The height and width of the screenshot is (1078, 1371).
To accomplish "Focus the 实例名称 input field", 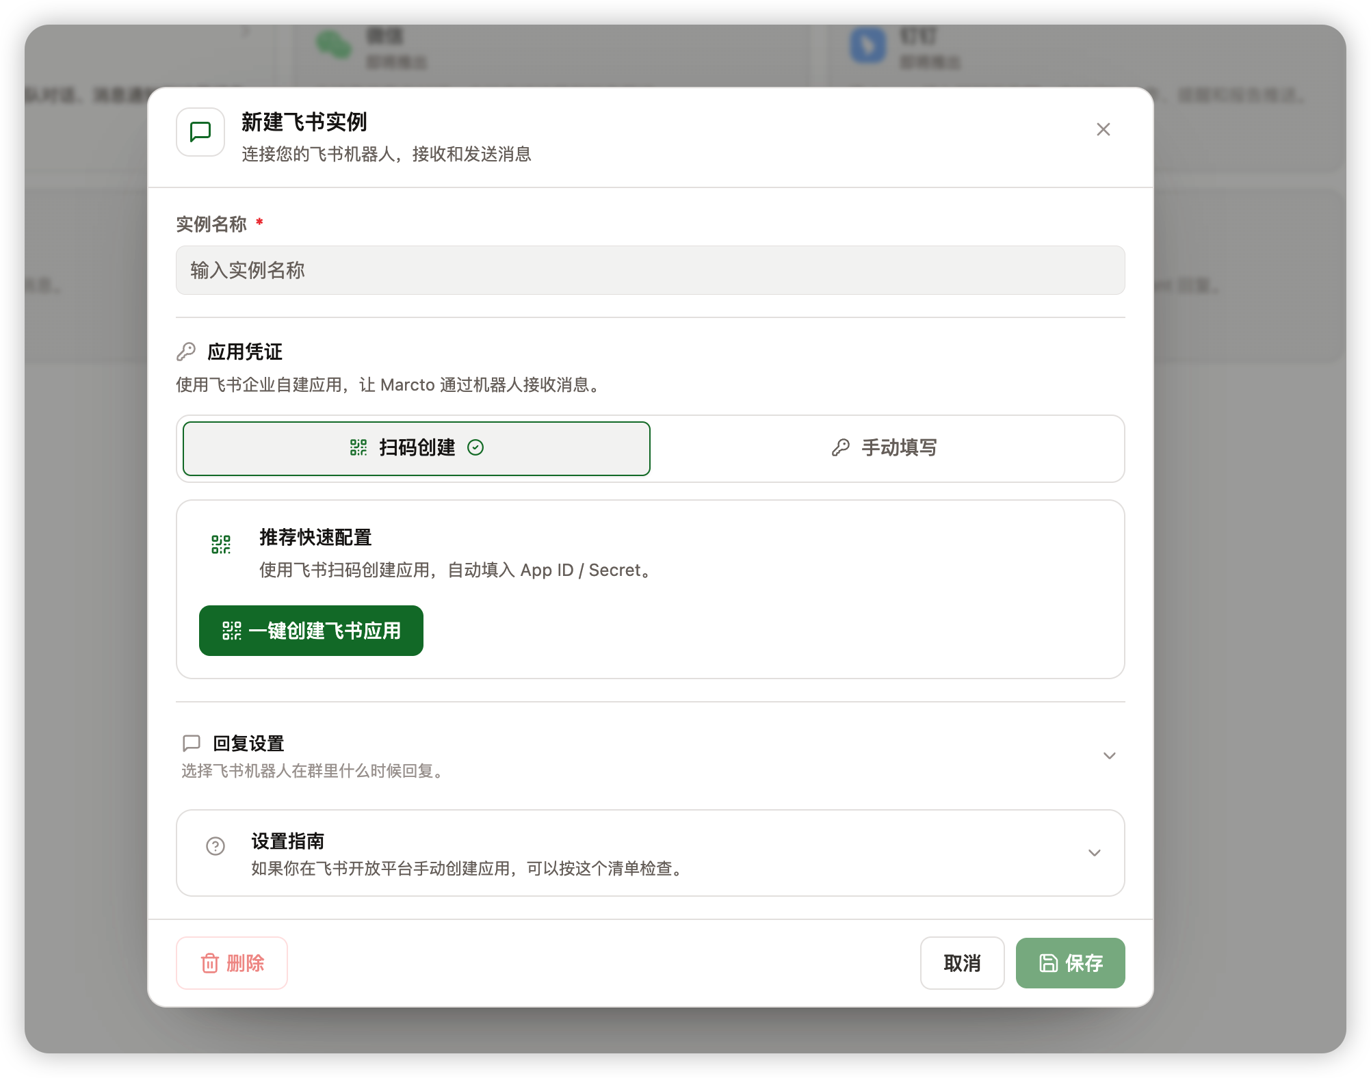I will coord(650,270).
